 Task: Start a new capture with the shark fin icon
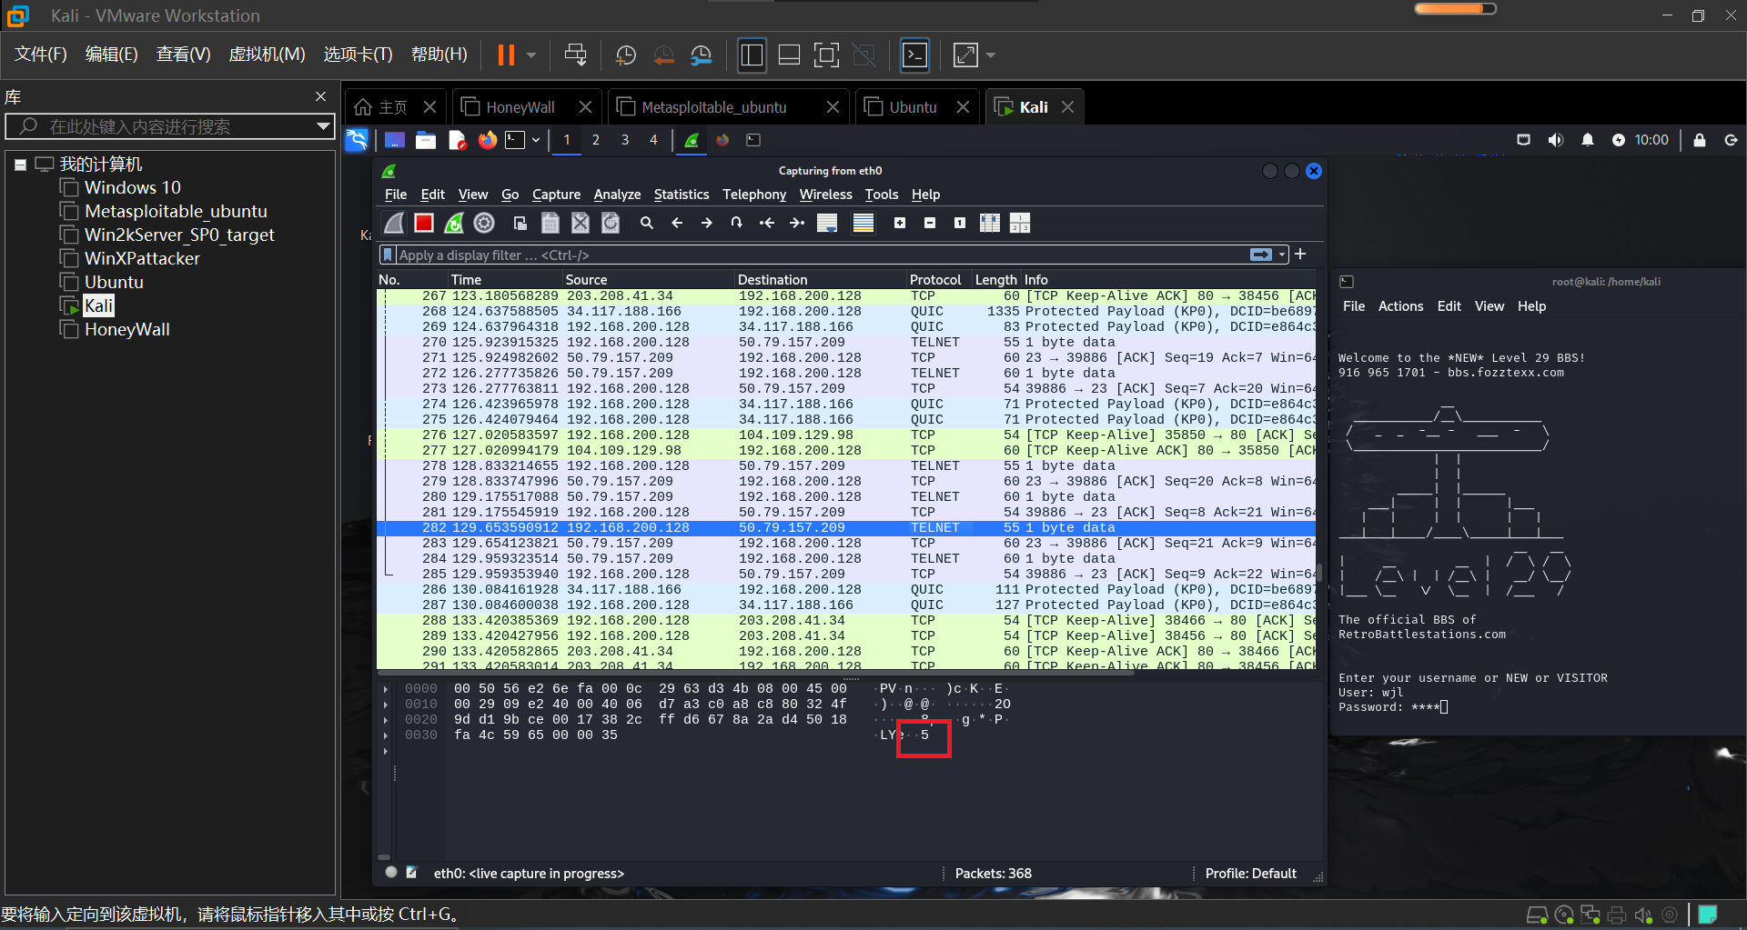click(394, 223)
